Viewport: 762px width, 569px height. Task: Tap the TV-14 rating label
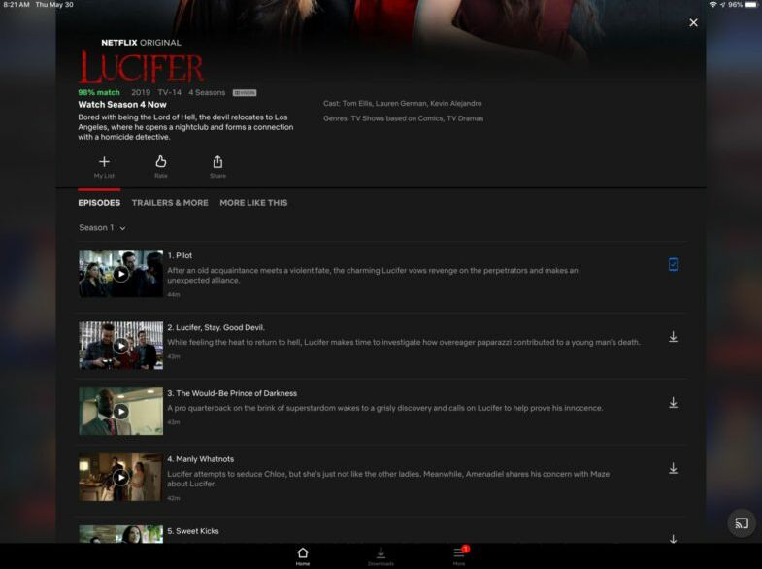click(x=169, y=92)
